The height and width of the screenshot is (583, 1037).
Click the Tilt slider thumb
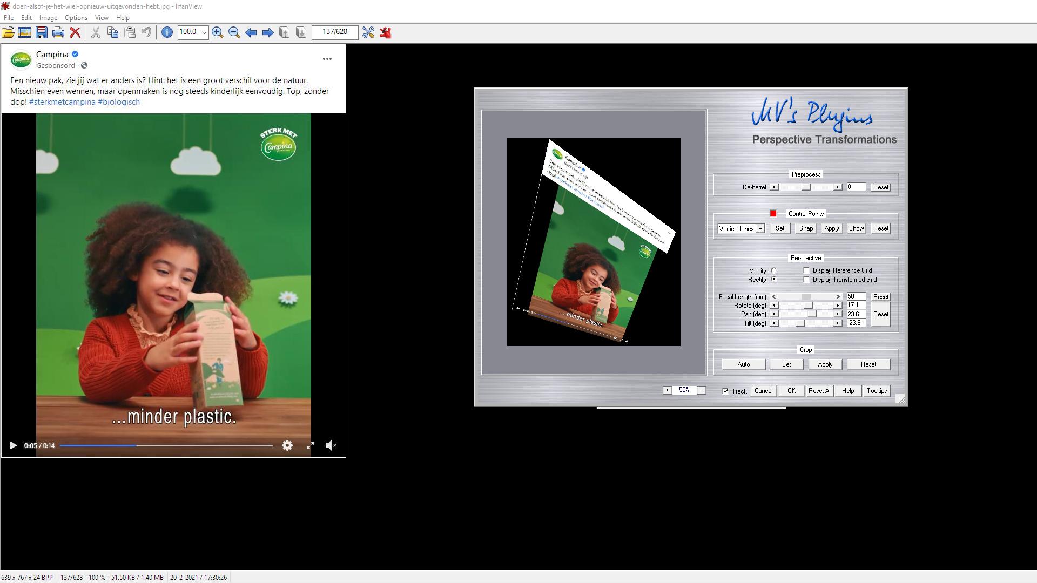(x=800, y=323)
